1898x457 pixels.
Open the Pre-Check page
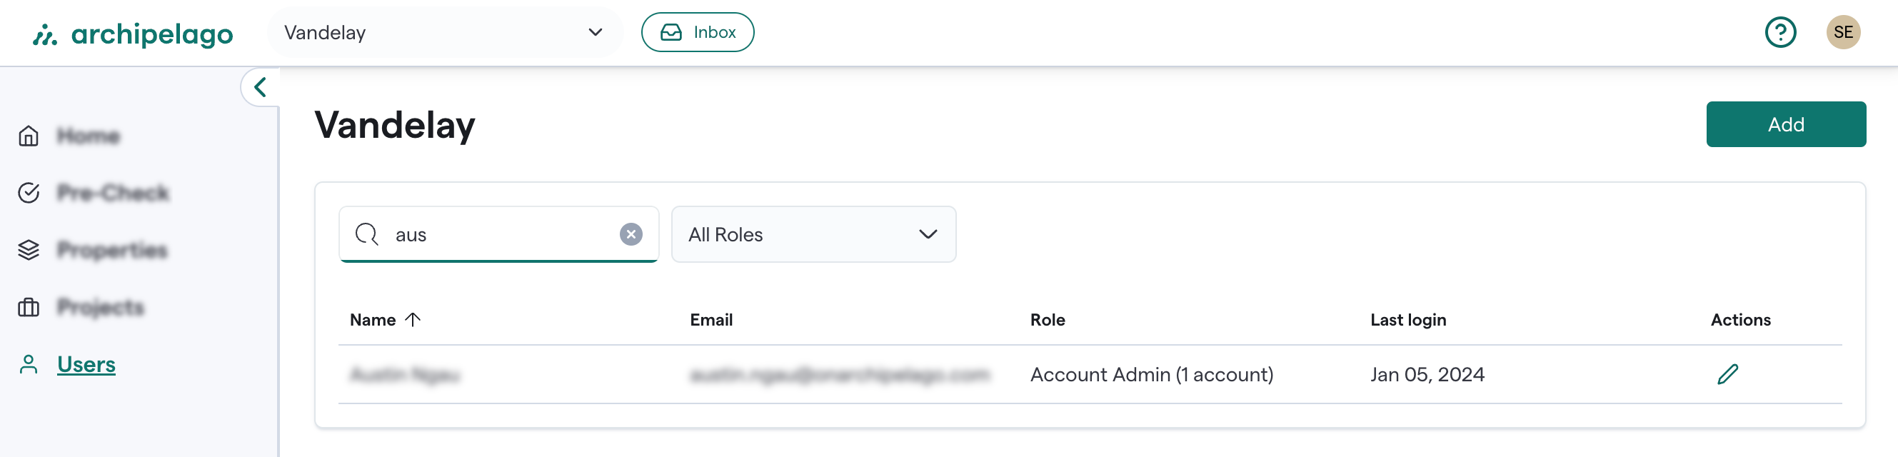113,192
